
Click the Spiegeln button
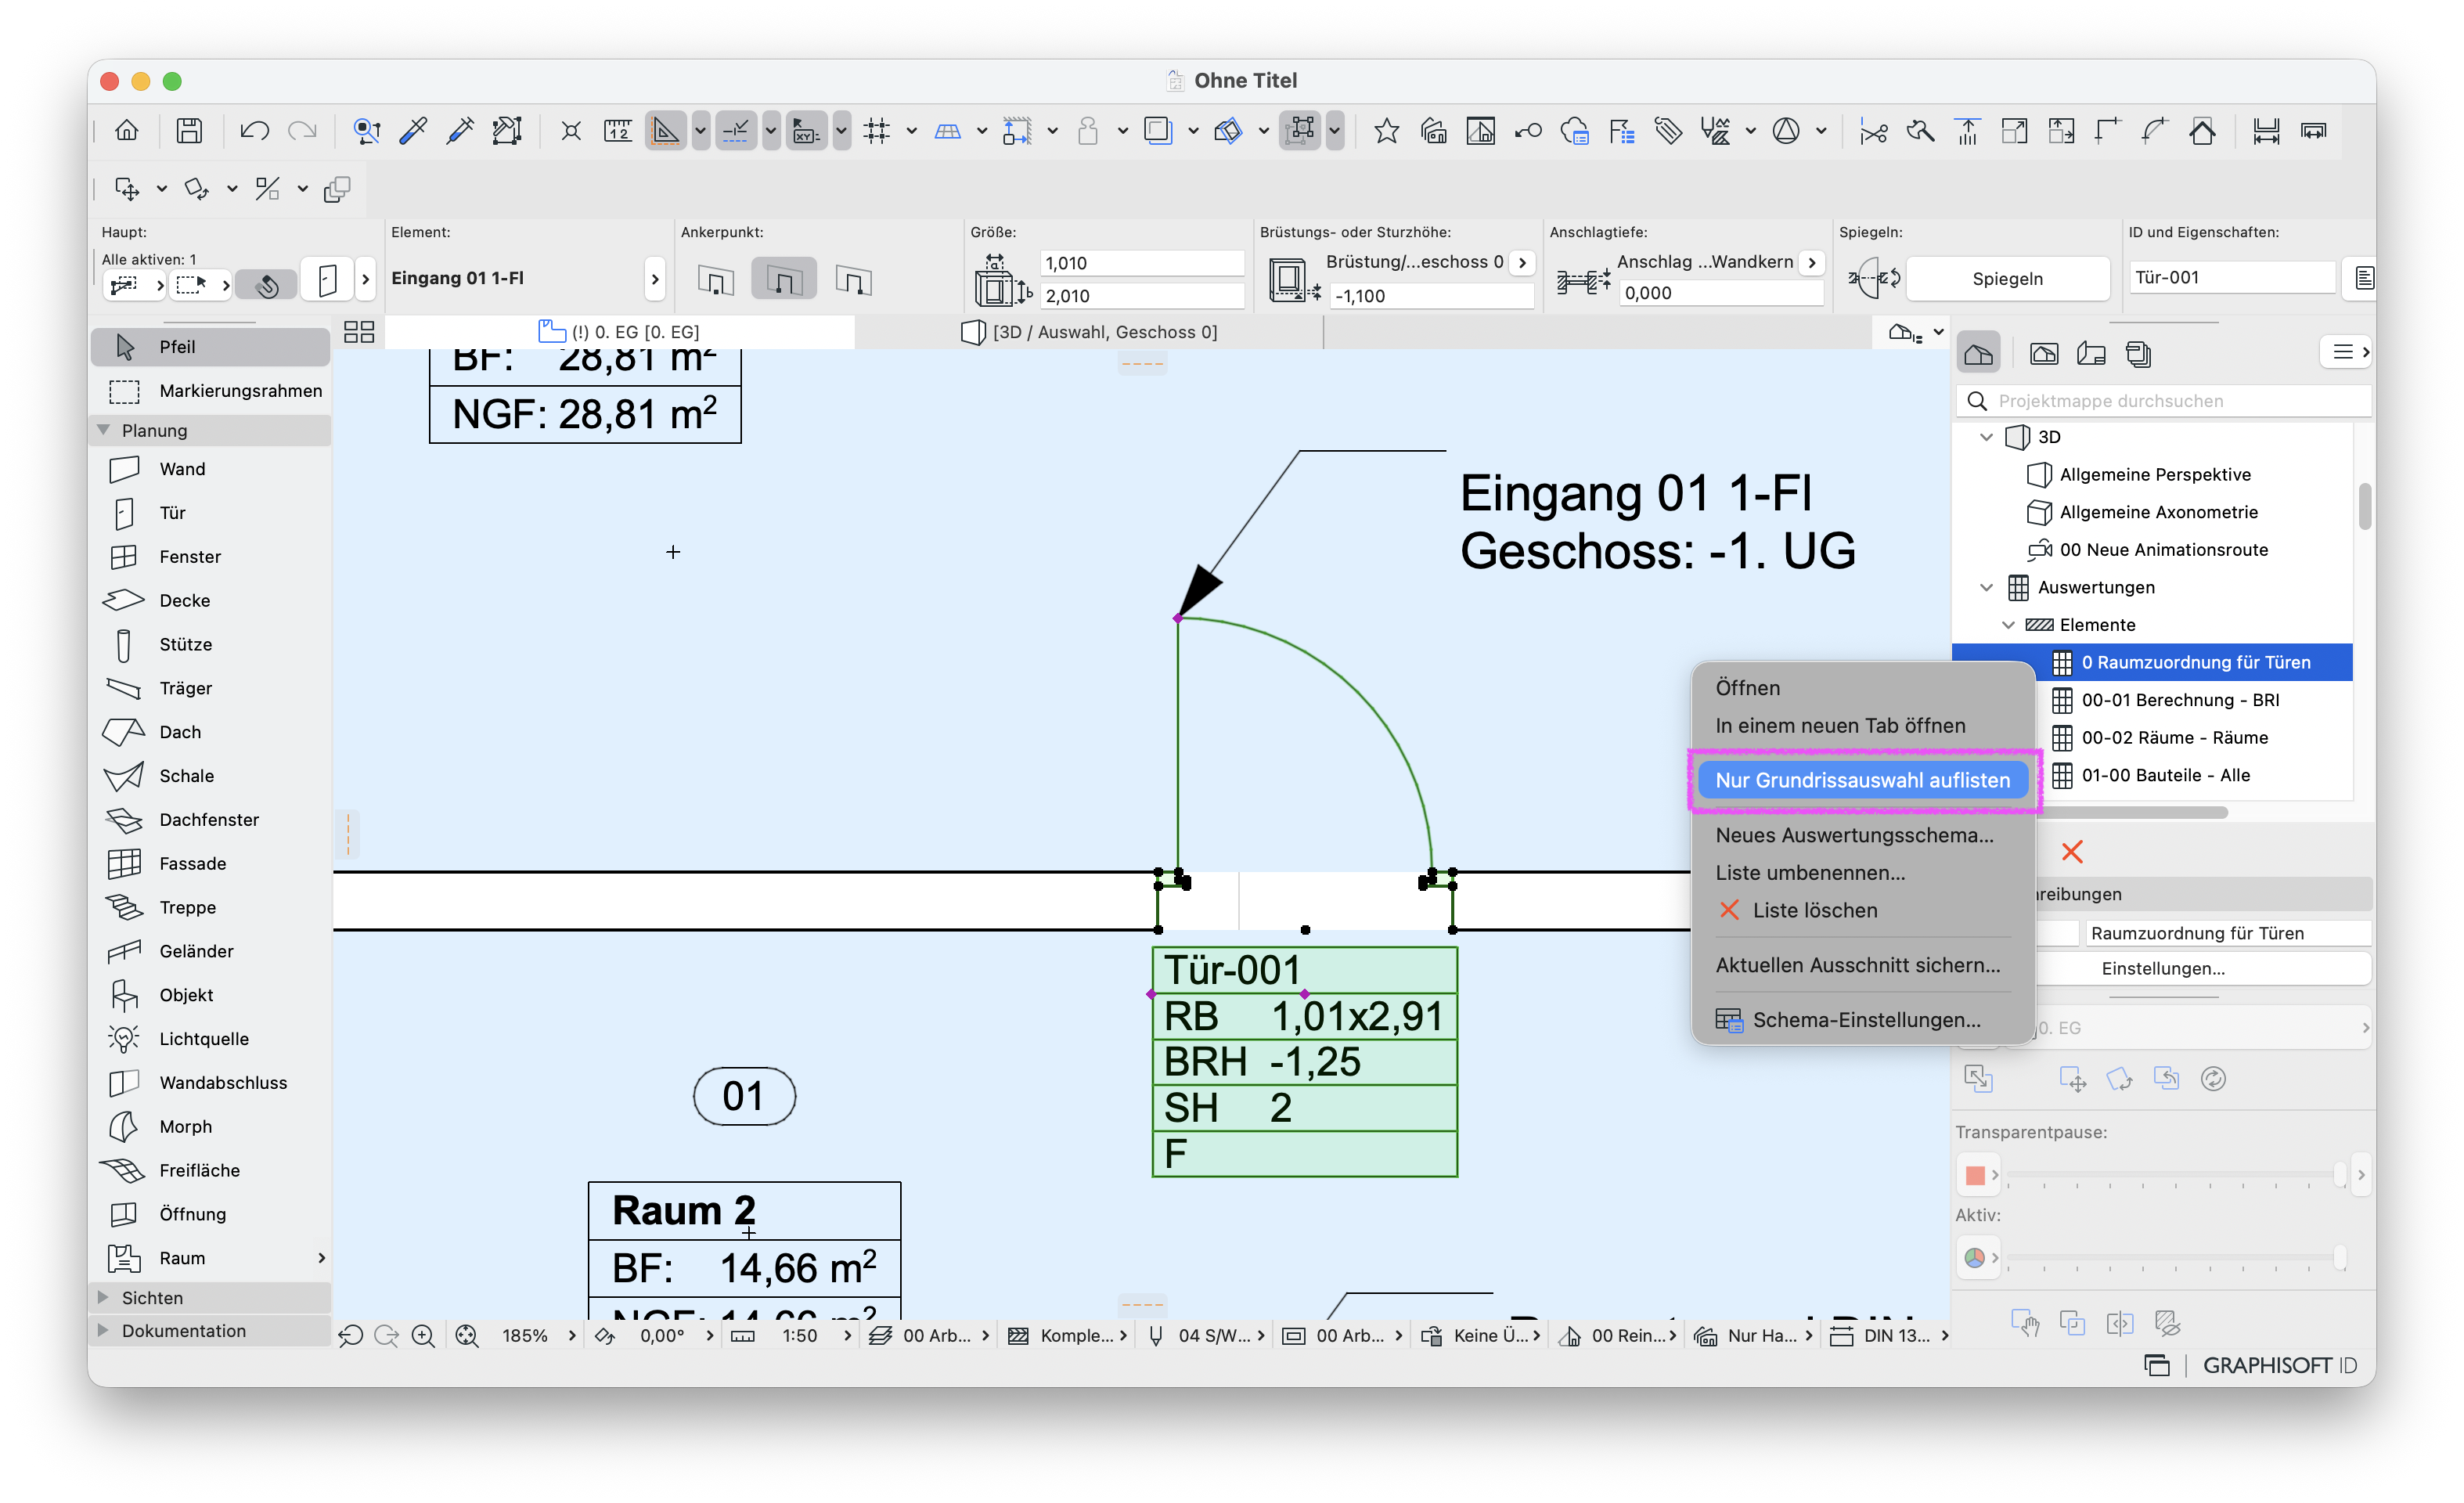[x=2007, y=278]
